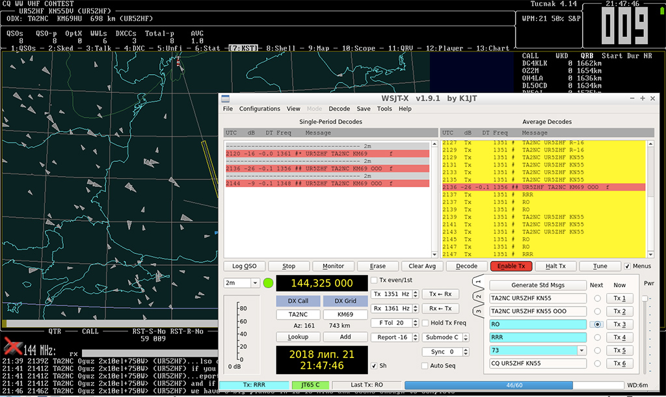
Task: Click the Log QSO button
Action: 245,266
